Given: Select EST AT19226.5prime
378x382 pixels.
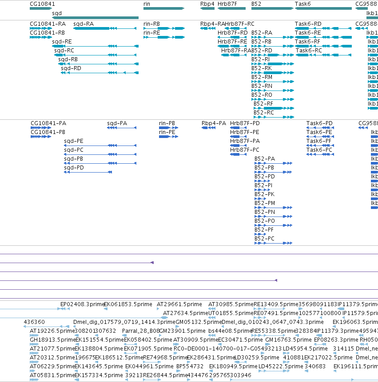Looking at the screenshot, I should tap(52, 331).
